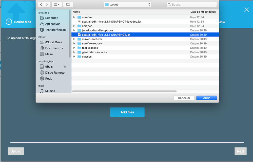Click the Abrir button
The image size is (253, 162).
207,98
